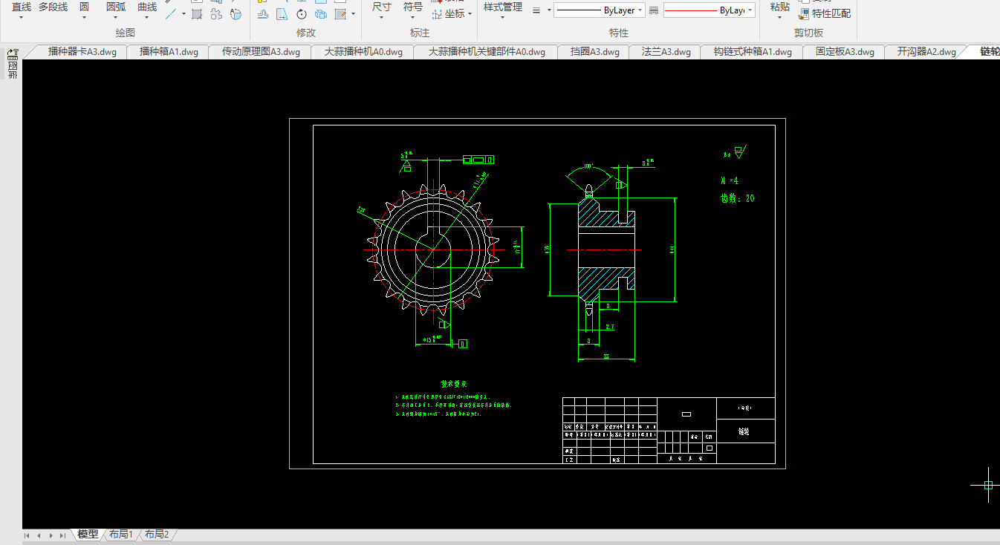Expand the arrow beside the construction line icon

click(184, 13)
